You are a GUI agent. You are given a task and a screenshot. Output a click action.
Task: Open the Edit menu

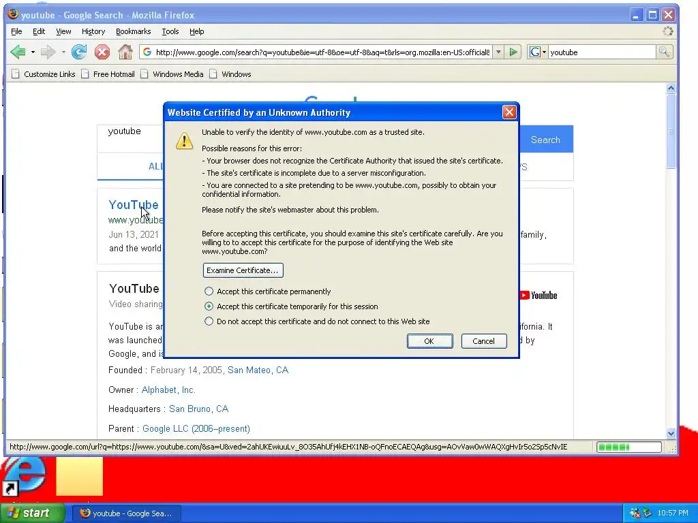click(x=39, y=31)
